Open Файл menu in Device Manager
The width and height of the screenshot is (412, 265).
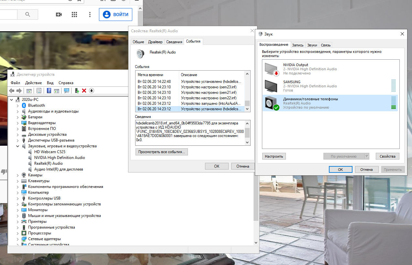[15, 83]
